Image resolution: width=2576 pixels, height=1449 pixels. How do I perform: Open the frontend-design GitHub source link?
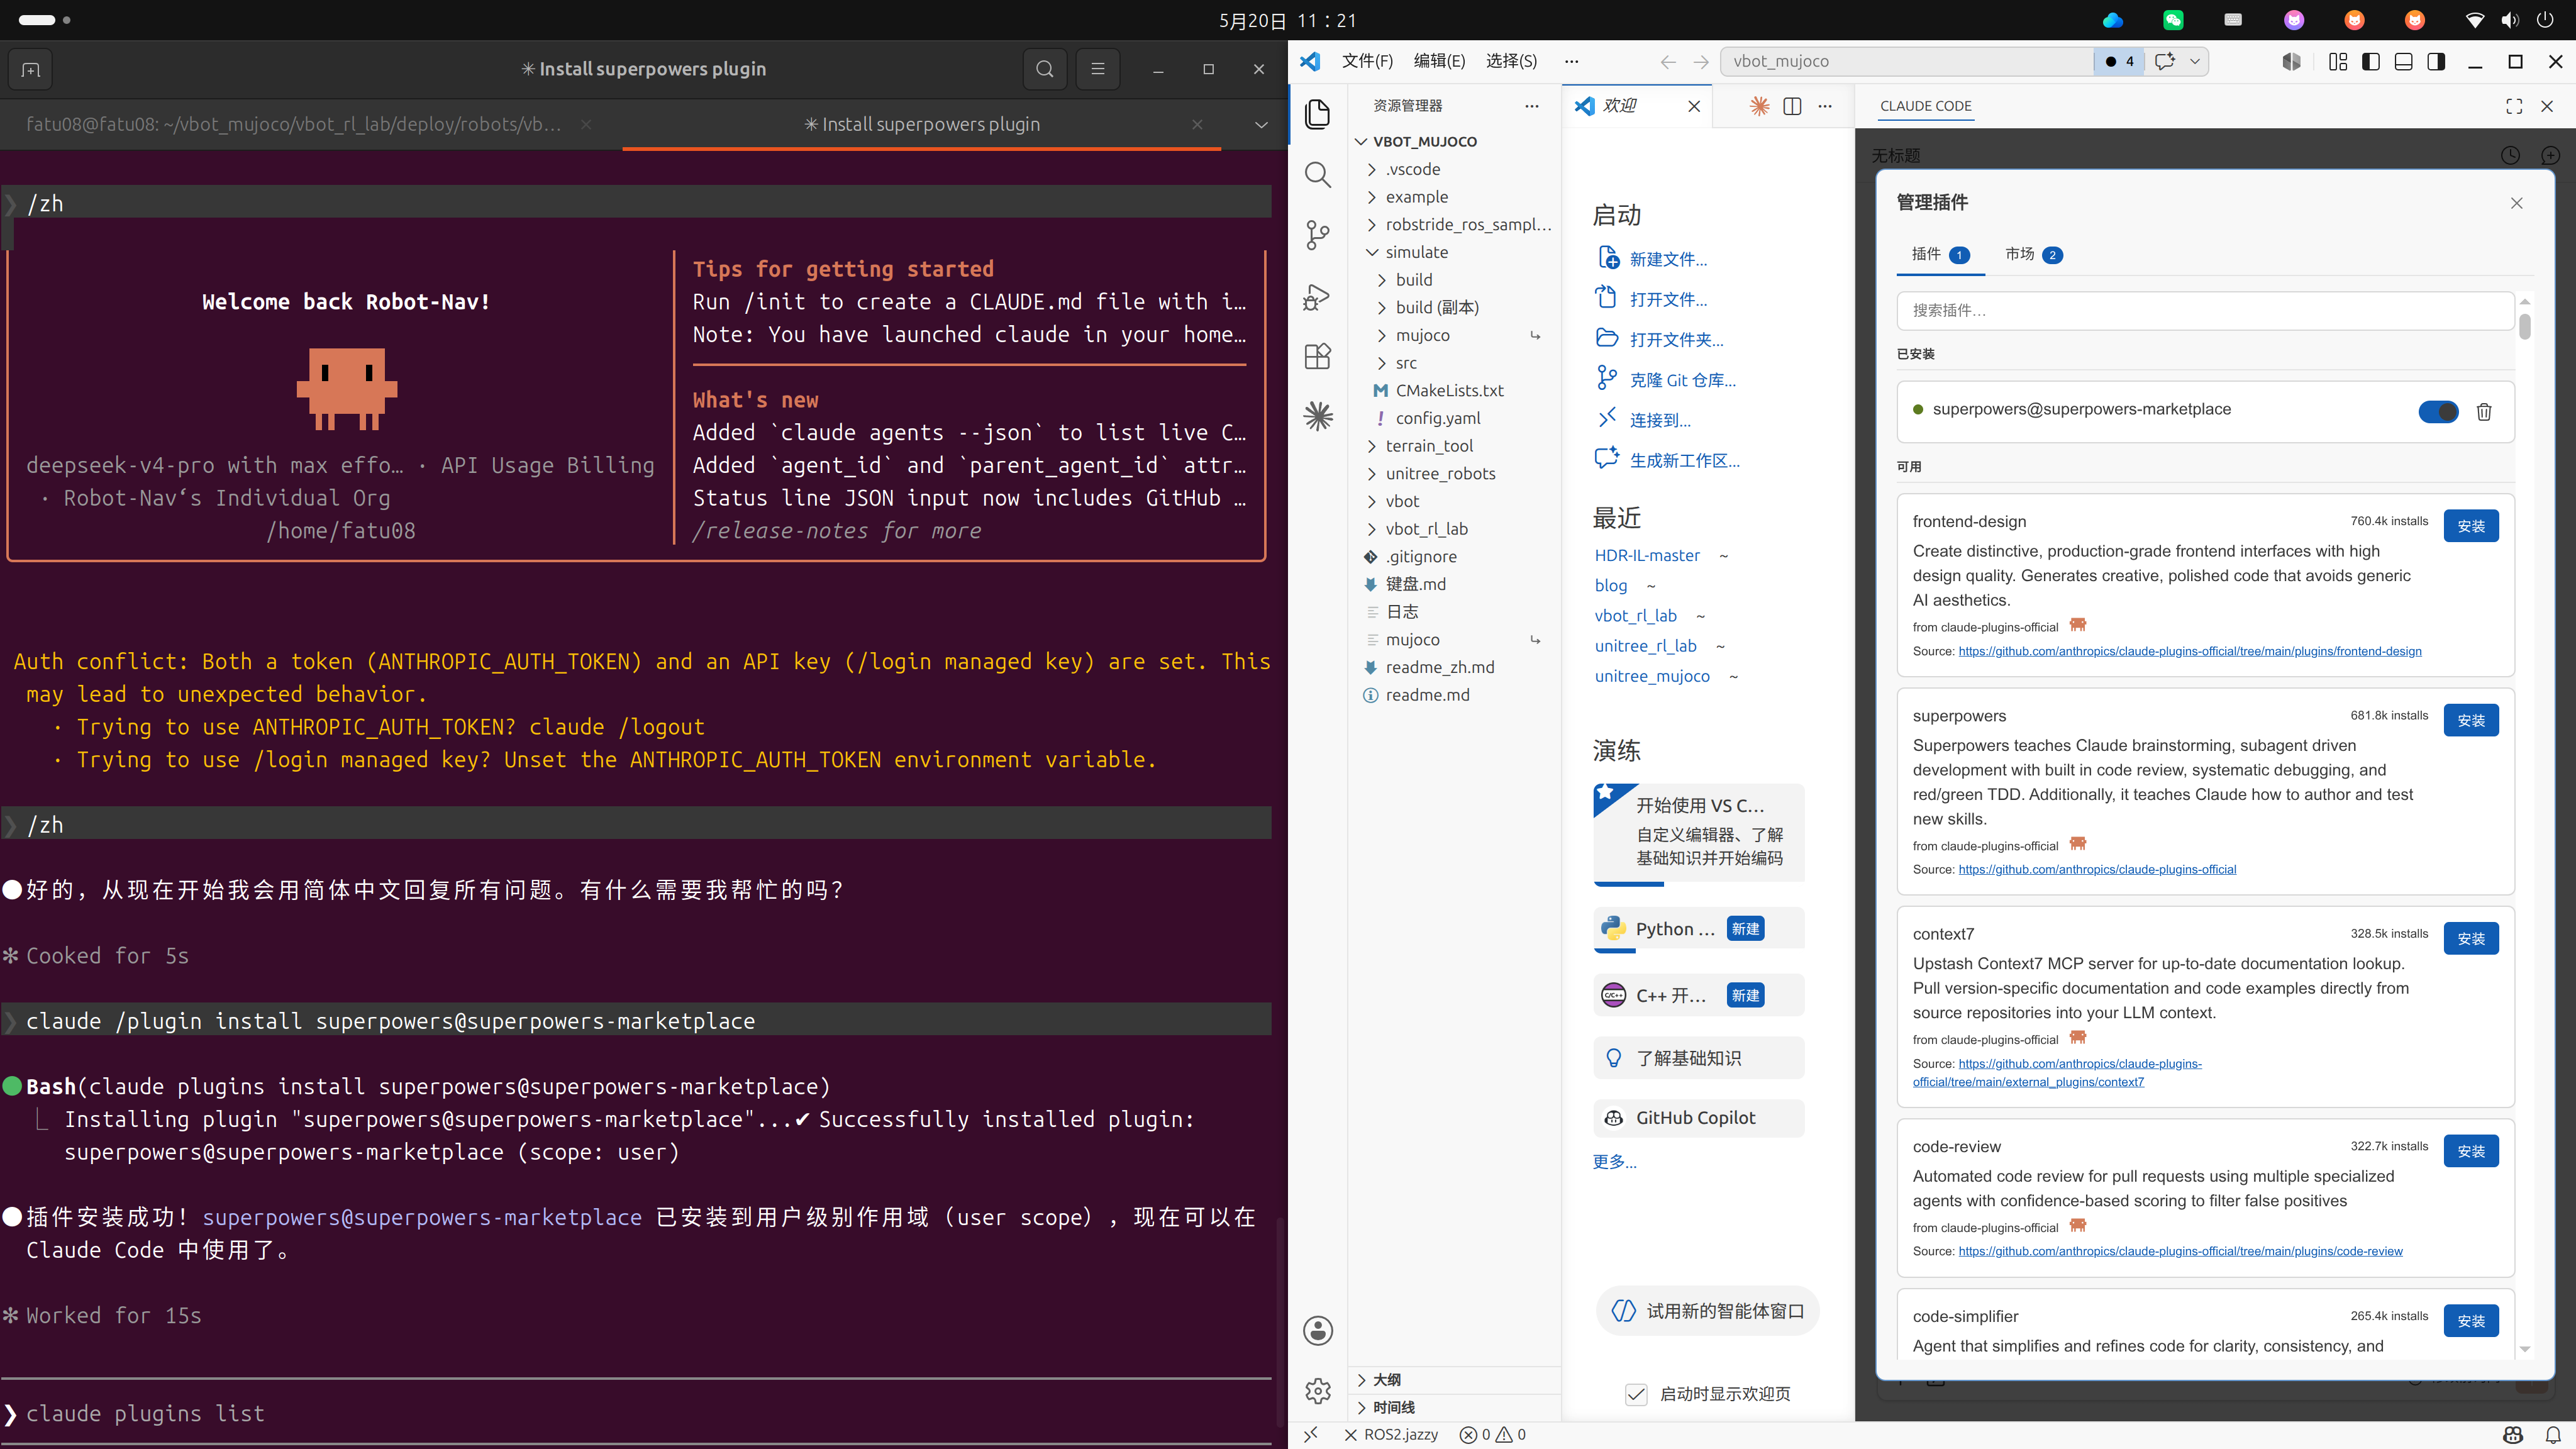[x=2190, y=652]
